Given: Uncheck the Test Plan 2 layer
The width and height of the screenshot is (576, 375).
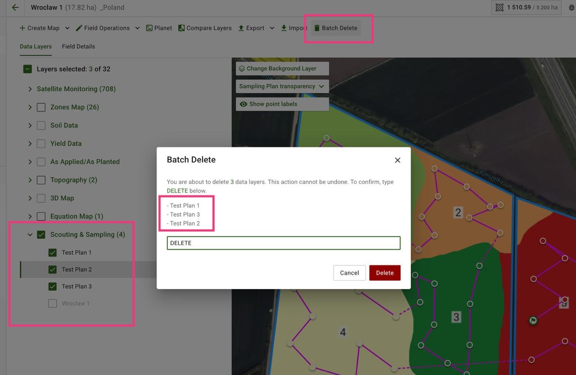Looking at the screenshot, I should point(52,269).
